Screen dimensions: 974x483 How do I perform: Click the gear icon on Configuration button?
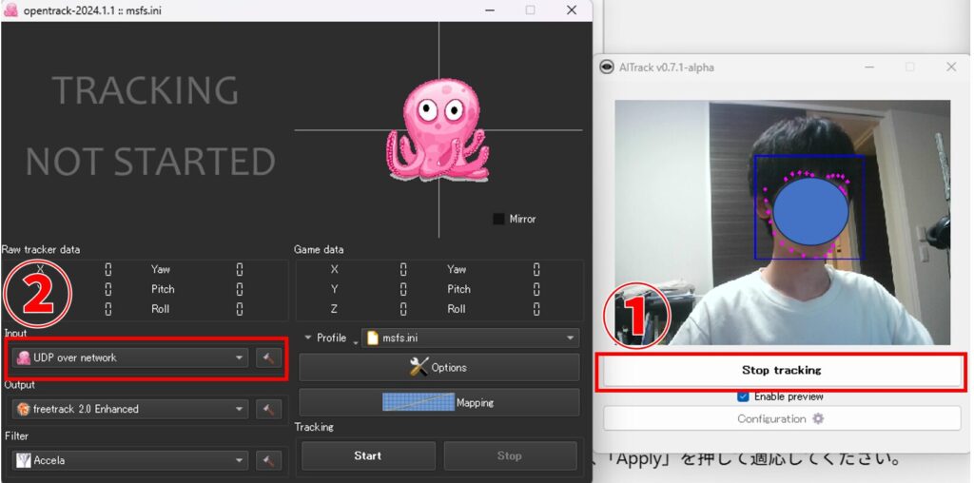(x=818, y=418)
